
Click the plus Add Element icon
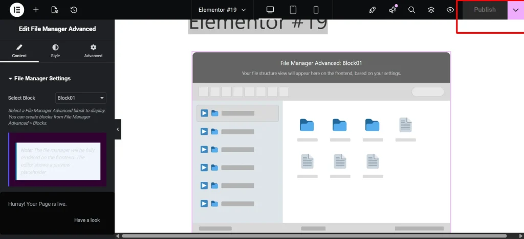[36, 10]
